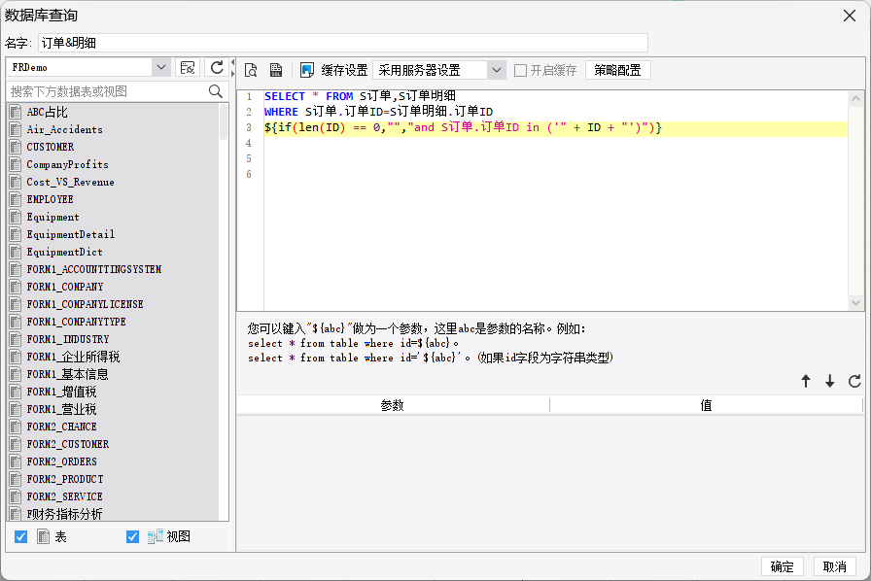The image size is (871, 581).
Task: Click the 名字 input field
Action: [x=343, y=43]
